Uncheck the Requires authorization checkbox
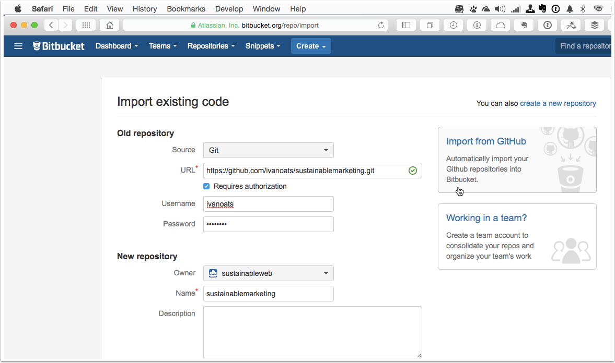The height and width of the screenshot is (363, 615). click(x=206, y=186)
